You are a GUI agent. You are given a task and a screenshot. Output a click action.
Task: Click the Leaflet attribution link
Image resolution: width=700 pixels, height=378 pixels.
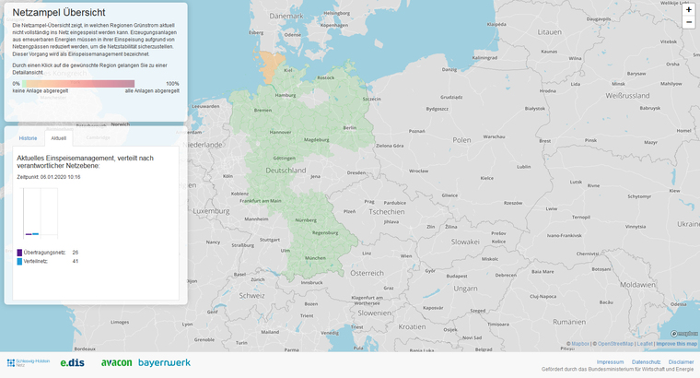coord(643,344)
